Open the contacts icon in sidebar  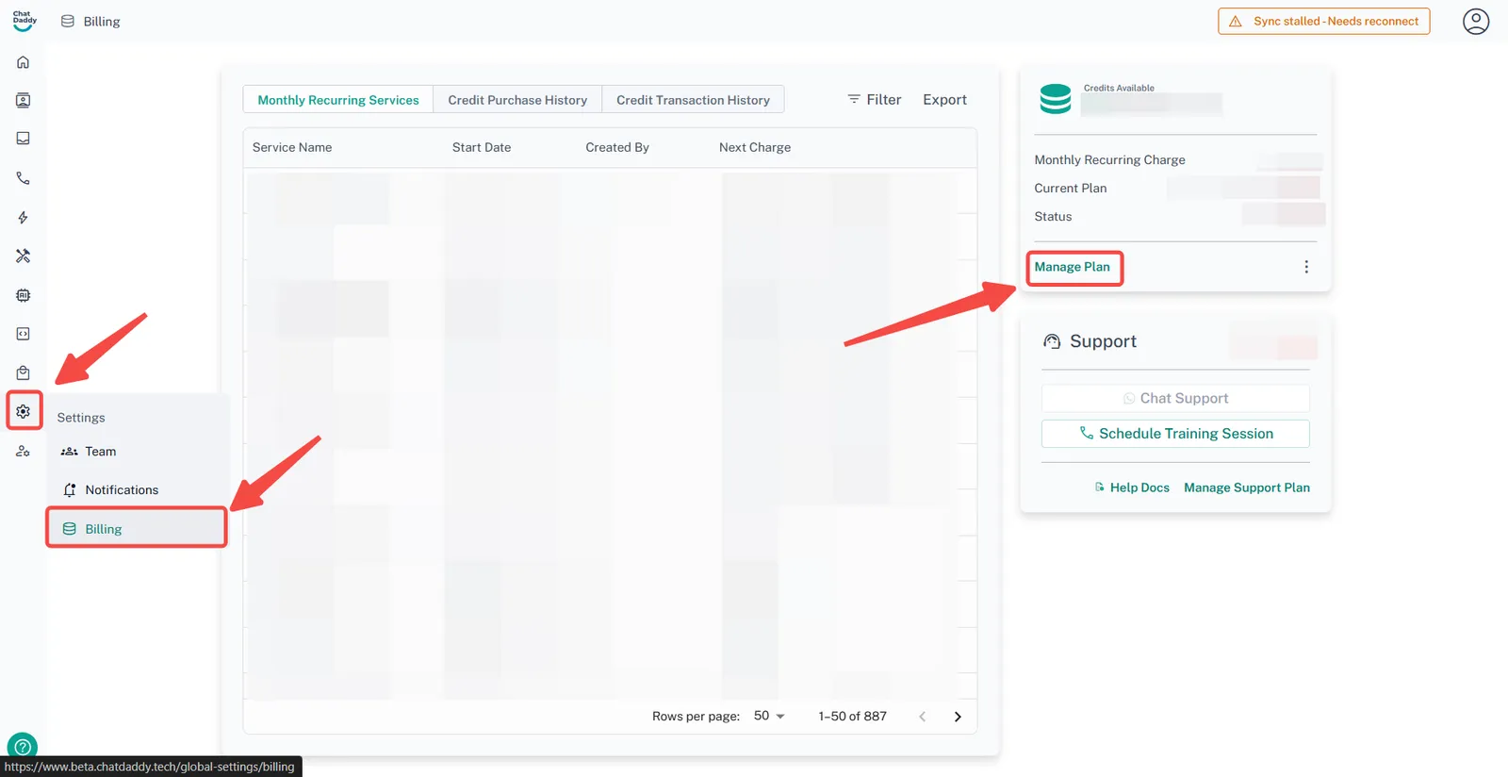(x=24, y=101)
